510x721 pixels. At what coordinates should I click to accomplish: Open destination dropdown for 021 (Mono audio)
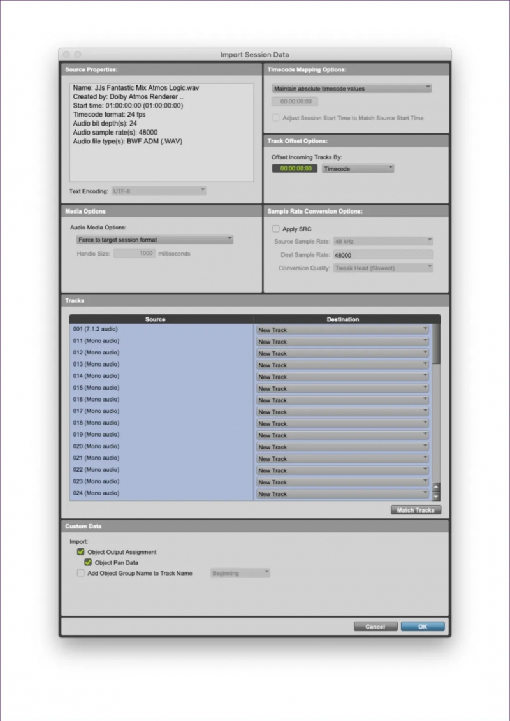click(x=342, y=459)
